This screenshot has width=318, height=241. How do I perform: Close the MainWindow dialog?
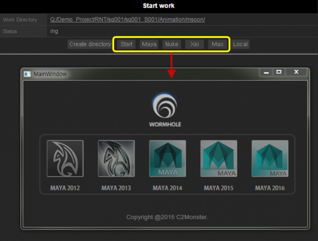pyautogui.click(x=296, y=72)
